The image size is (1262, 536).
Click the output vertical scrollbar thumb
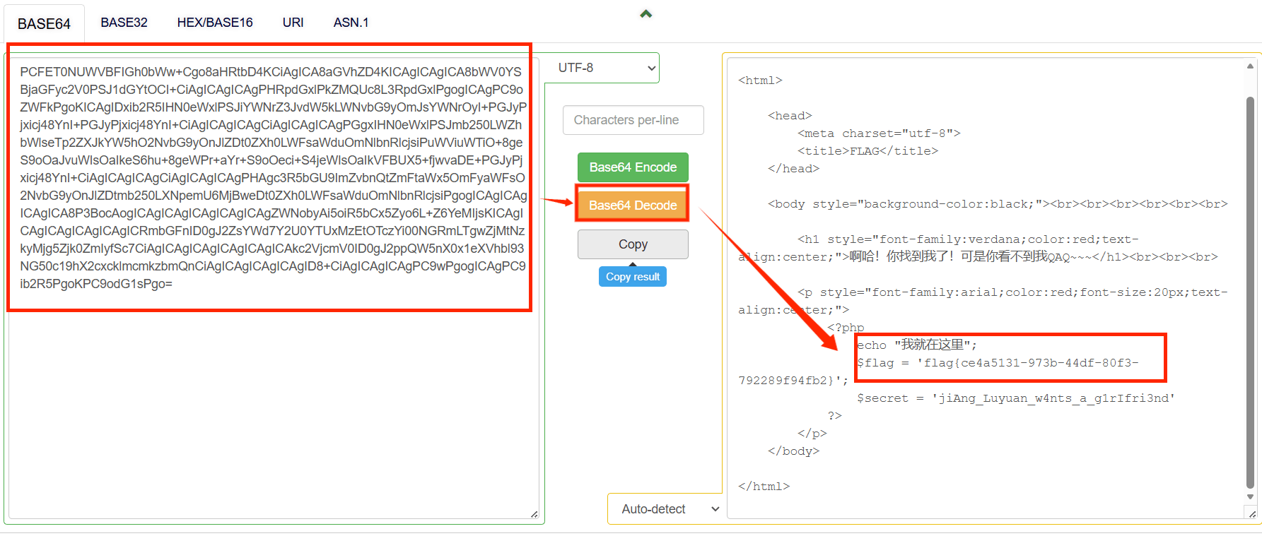pyautogui.click(x=1250, y=293)
